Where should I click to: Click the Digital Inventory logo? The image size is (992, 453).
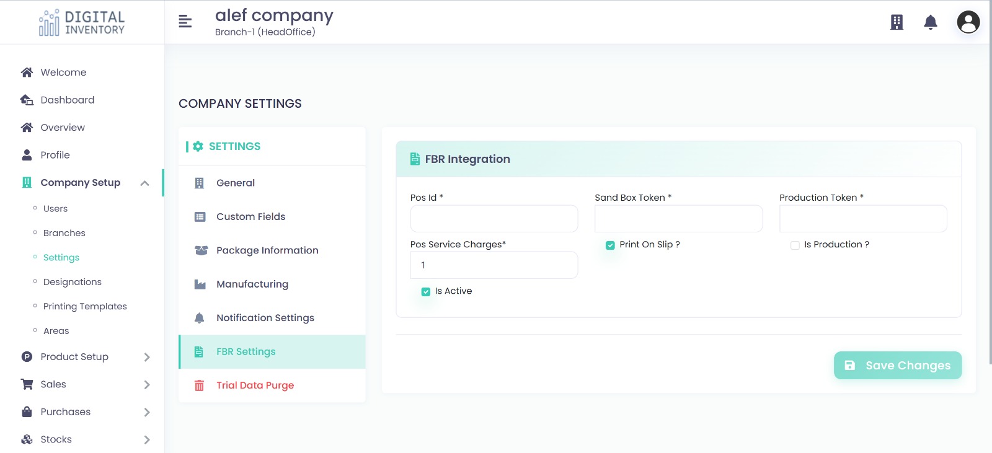[82, 22]
